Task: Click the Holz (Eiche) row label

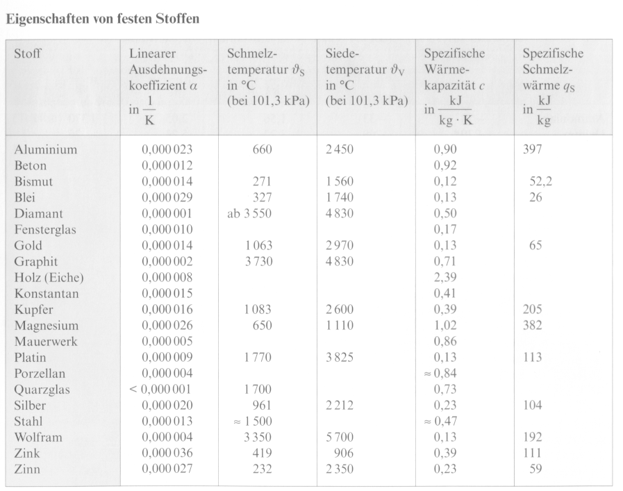Action: [x=49, y=278]
